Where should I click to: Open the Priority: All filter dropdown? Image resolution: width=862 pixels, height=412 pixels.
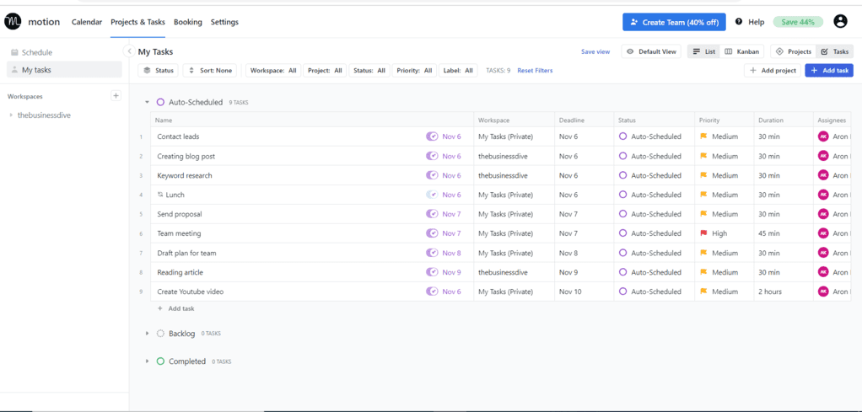pos(414,70)
